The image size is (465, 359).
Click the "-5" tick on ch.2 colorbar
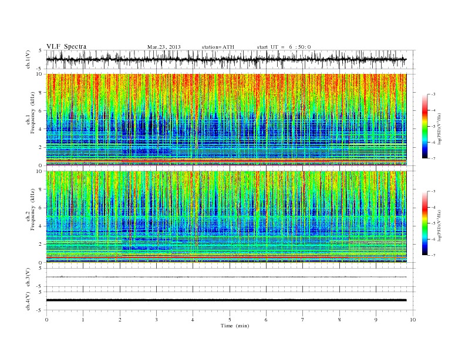click(433, 223)
